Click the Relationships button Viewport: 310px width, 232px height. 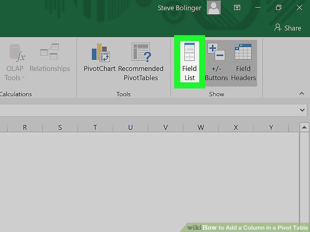[x=50, y=58]
